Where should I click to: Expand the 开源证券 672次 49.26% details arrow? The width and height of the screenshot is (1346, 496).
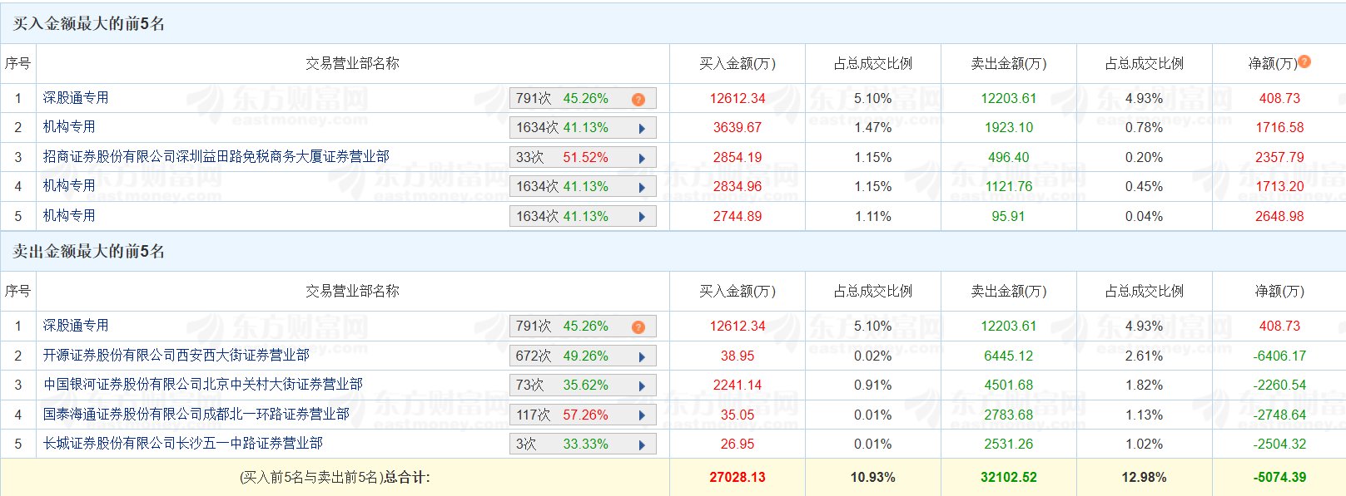642,357
